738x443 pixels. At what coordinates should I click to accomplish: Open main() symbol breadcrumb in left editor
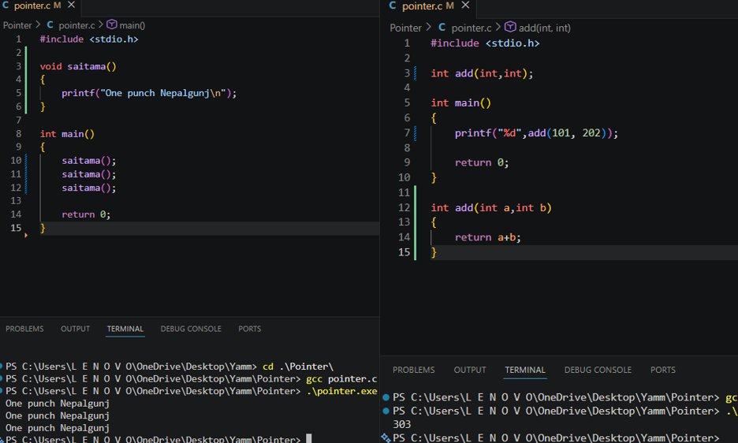click(x=132, y=25)
